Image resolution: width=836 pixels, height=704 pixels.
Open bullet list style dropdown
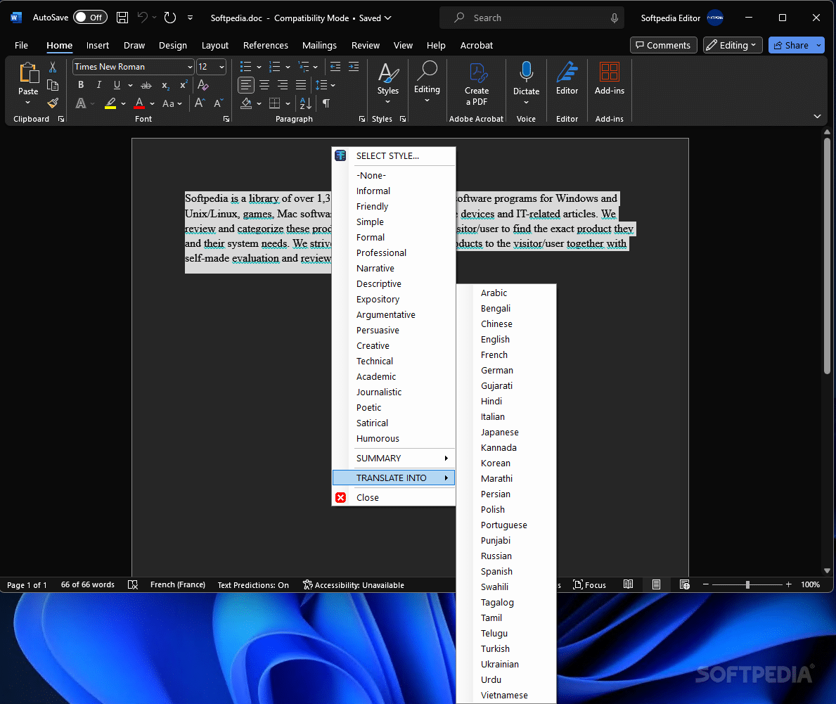[259, 68]
